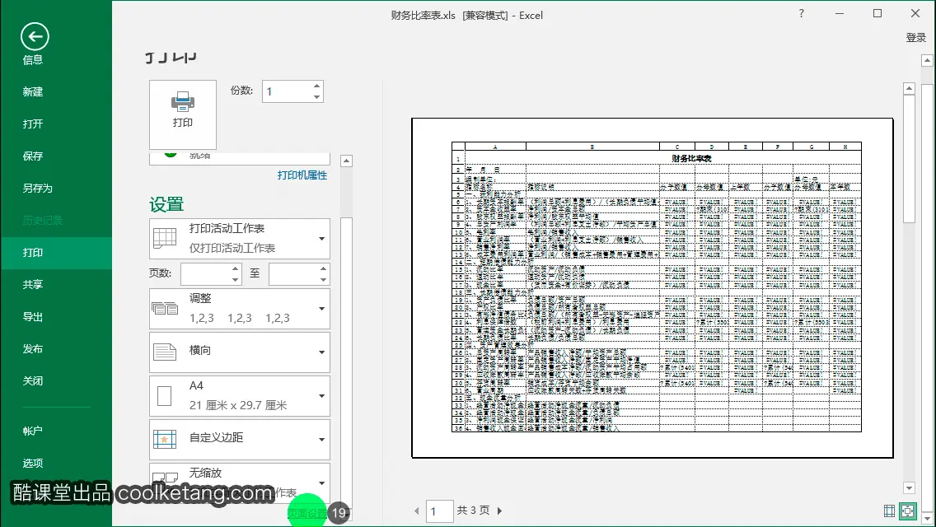Select 新建 in the left sidebar

coord(33,92)
